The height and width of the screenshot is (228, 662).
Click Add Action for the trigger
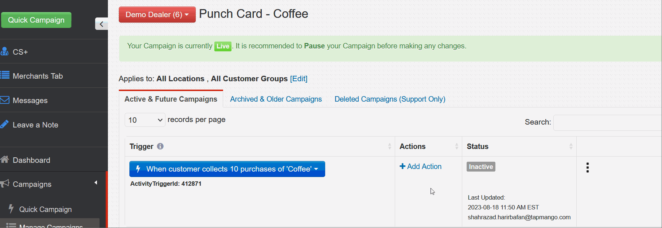pyautogui.click(x=420, y=166)
